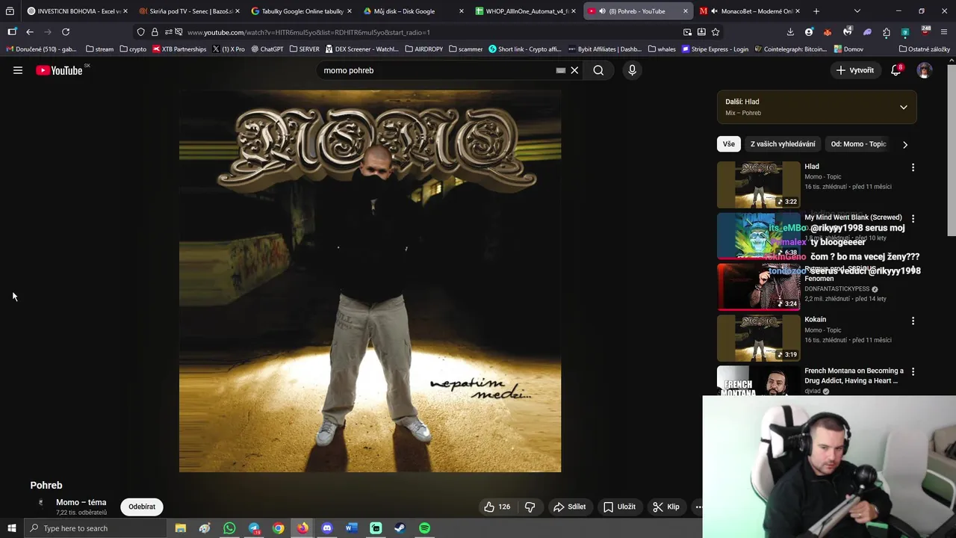Expand the stream bookmarks folder
The image size is (956, 538).
click(99, 49)
